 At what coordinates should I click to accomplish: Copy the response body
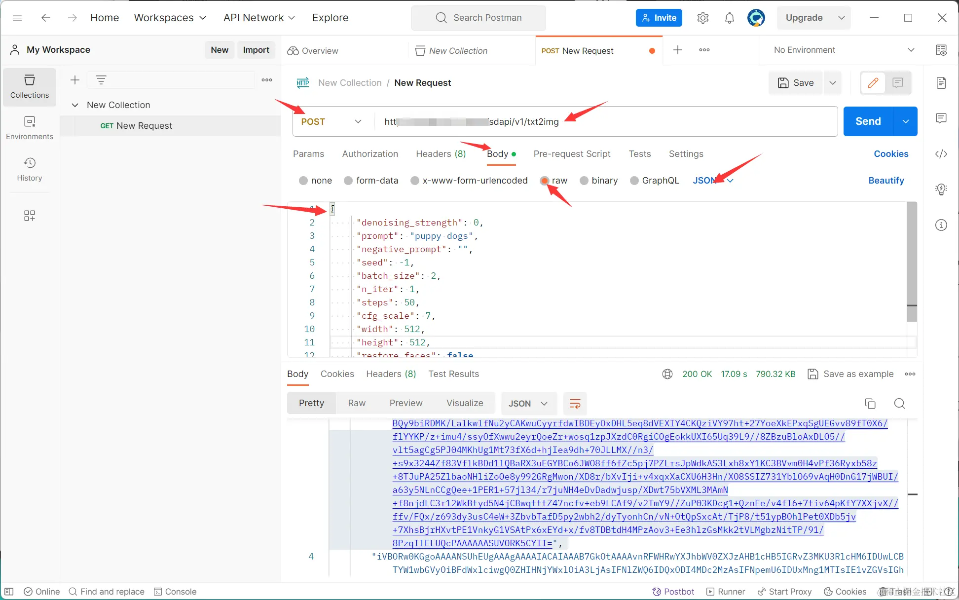click(870, 404)
